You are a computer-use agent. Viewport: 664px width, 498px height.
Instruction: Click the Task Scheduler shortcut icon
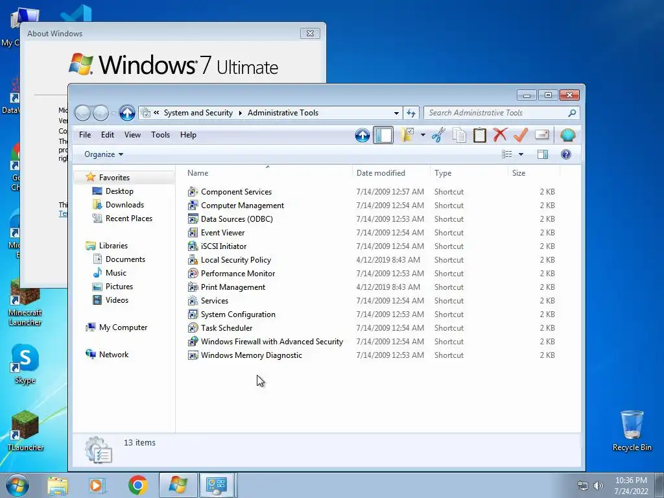click(193, 327)
